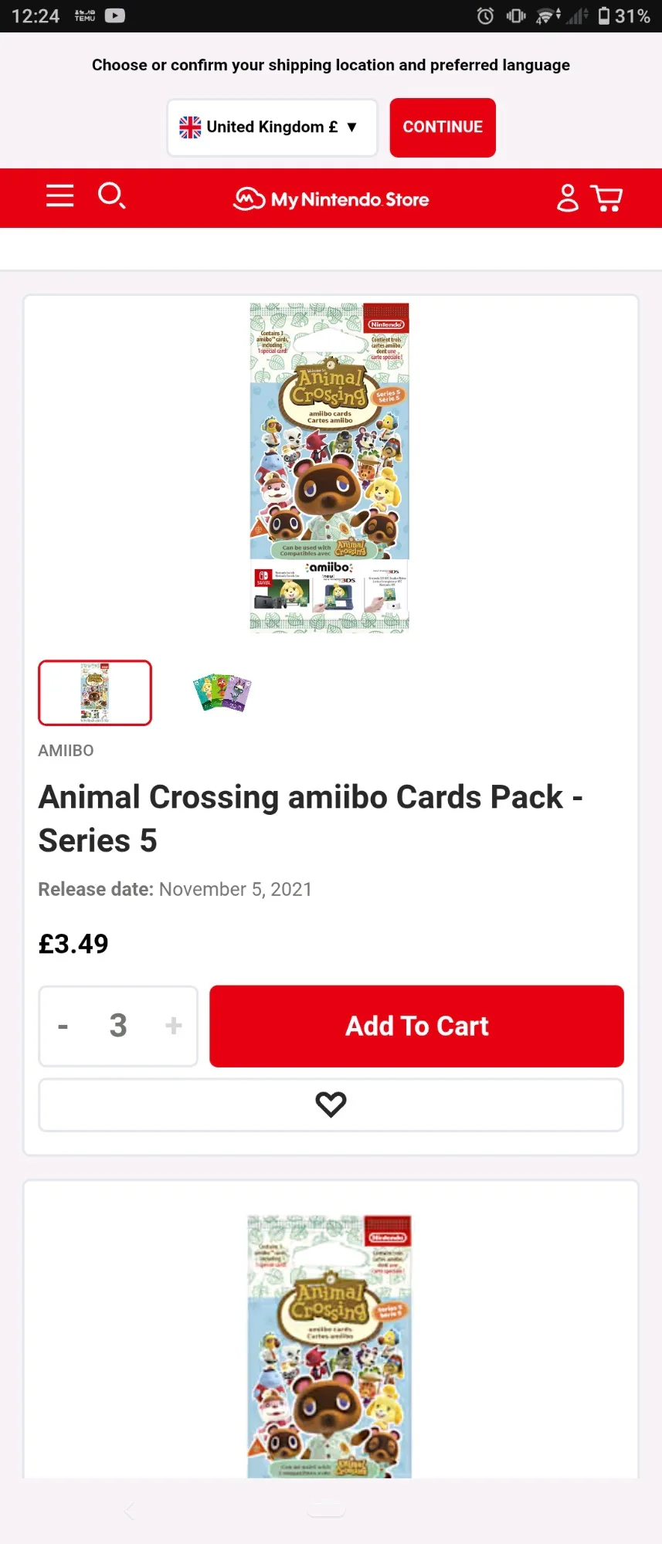The height and width of the screenshot is (1544, 662).
Task: Select the second thumbnail showing amiibo cards
Action: 222,693
